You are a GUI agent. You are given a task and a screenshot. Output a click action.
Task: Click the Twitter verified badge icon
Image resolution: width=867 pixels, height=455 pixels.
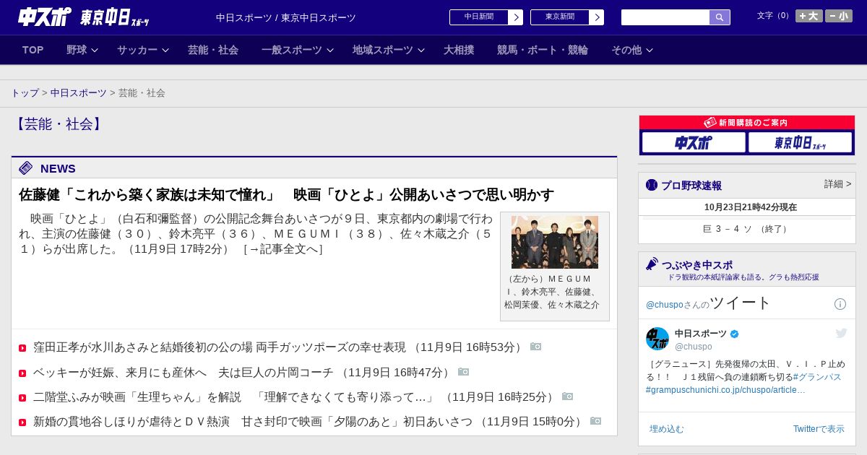735,334
